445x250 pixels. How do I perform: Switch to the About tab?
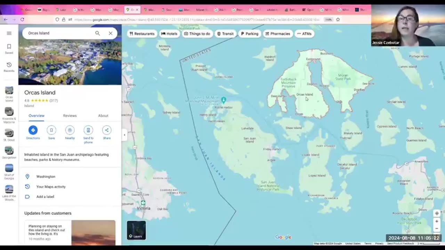click(103, 116)
